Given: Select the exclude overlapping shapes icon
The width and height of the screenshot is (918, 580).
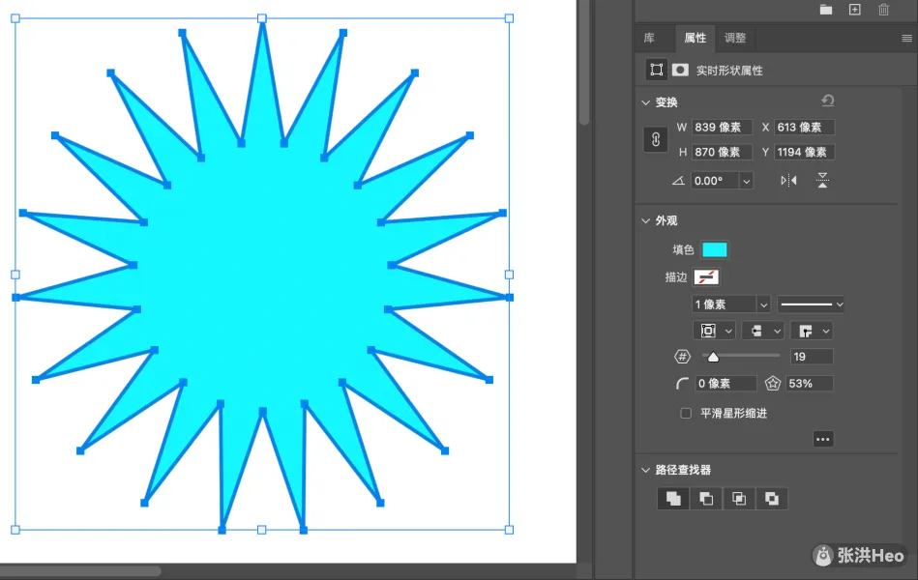Looking at the screenshot, I should (x=772, y=499).
